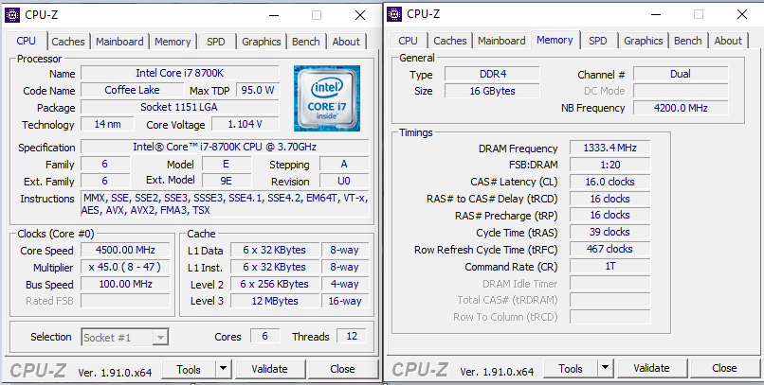764x385 pixels.
Task: Click the CPU-Z app icon in right window title bar
Action: click(x=394, y=14)
